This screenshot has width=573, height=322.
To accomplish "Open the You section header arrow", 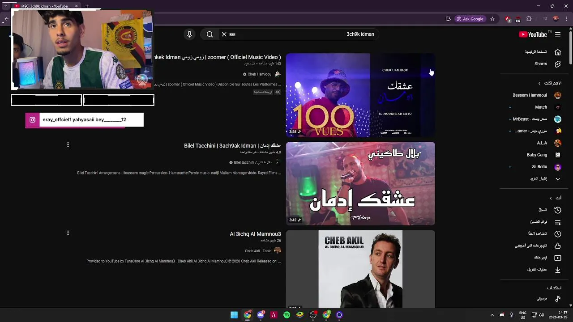I will click(551, 198).
